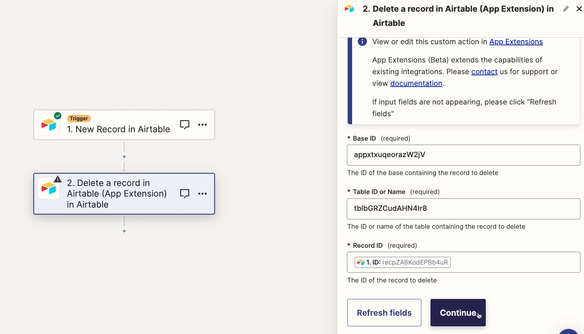Select the mapped 1. ID record pill
This screenshot has width=584, height=334.
pyautogui.click(x=403, y=262)
